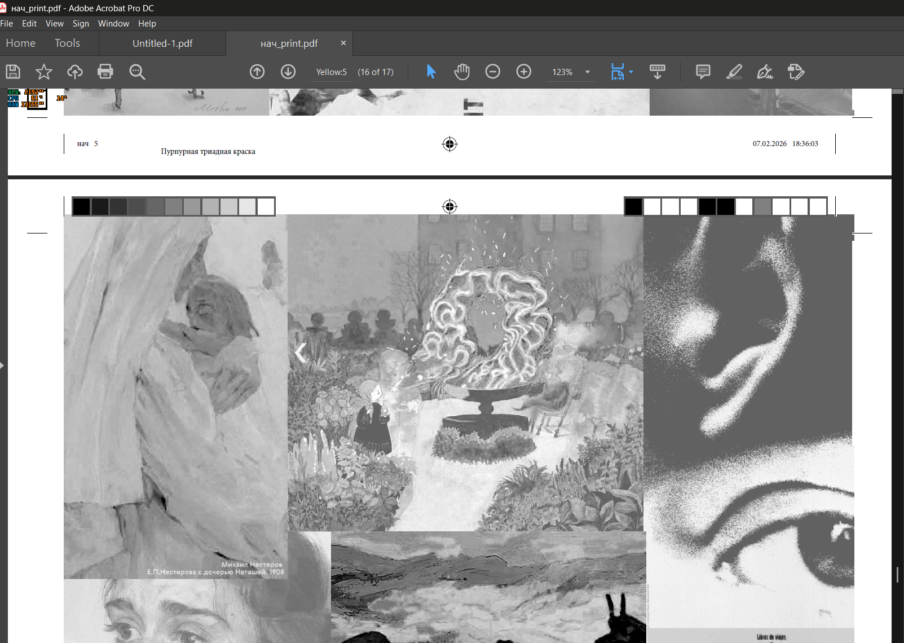Click the Михаил Нестеров caption

(252, 564)
